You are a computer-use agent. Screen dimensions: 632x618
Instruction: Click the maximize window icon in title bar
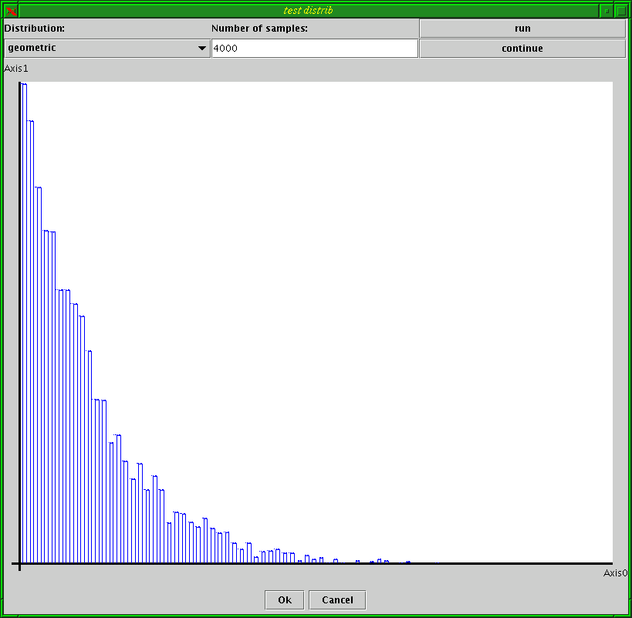(x=621, y=11)
